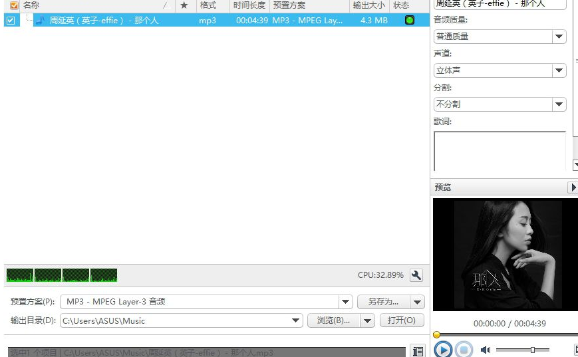Viewport: 578px width, 357px height.
Task: Open the 预置方案 preset dropdown arrow
Action: (x=345, y=302)
